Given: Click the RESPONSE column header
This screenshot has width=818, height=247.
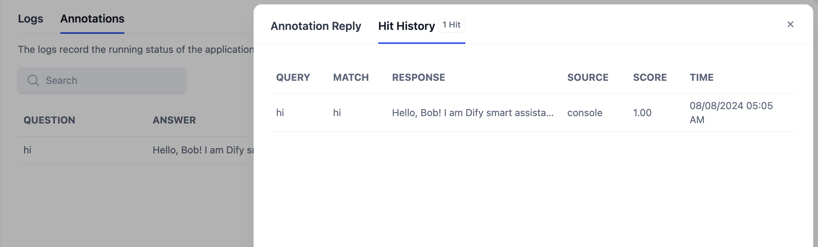Looking at the screenshot, I should (418, 77).
